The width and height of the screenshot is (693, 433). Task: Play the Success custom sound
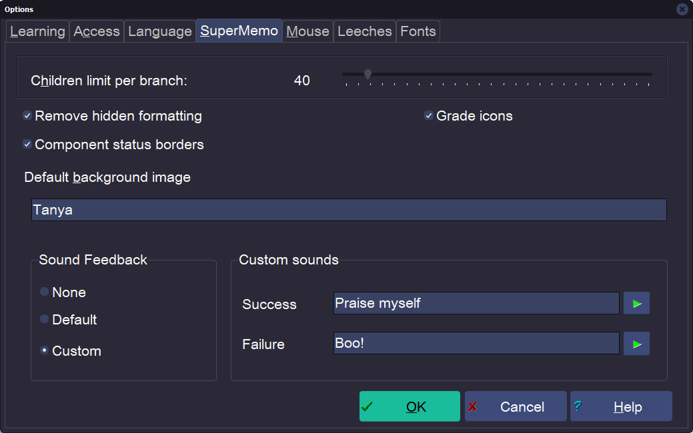pyautogui.click(x=636, y=303)
